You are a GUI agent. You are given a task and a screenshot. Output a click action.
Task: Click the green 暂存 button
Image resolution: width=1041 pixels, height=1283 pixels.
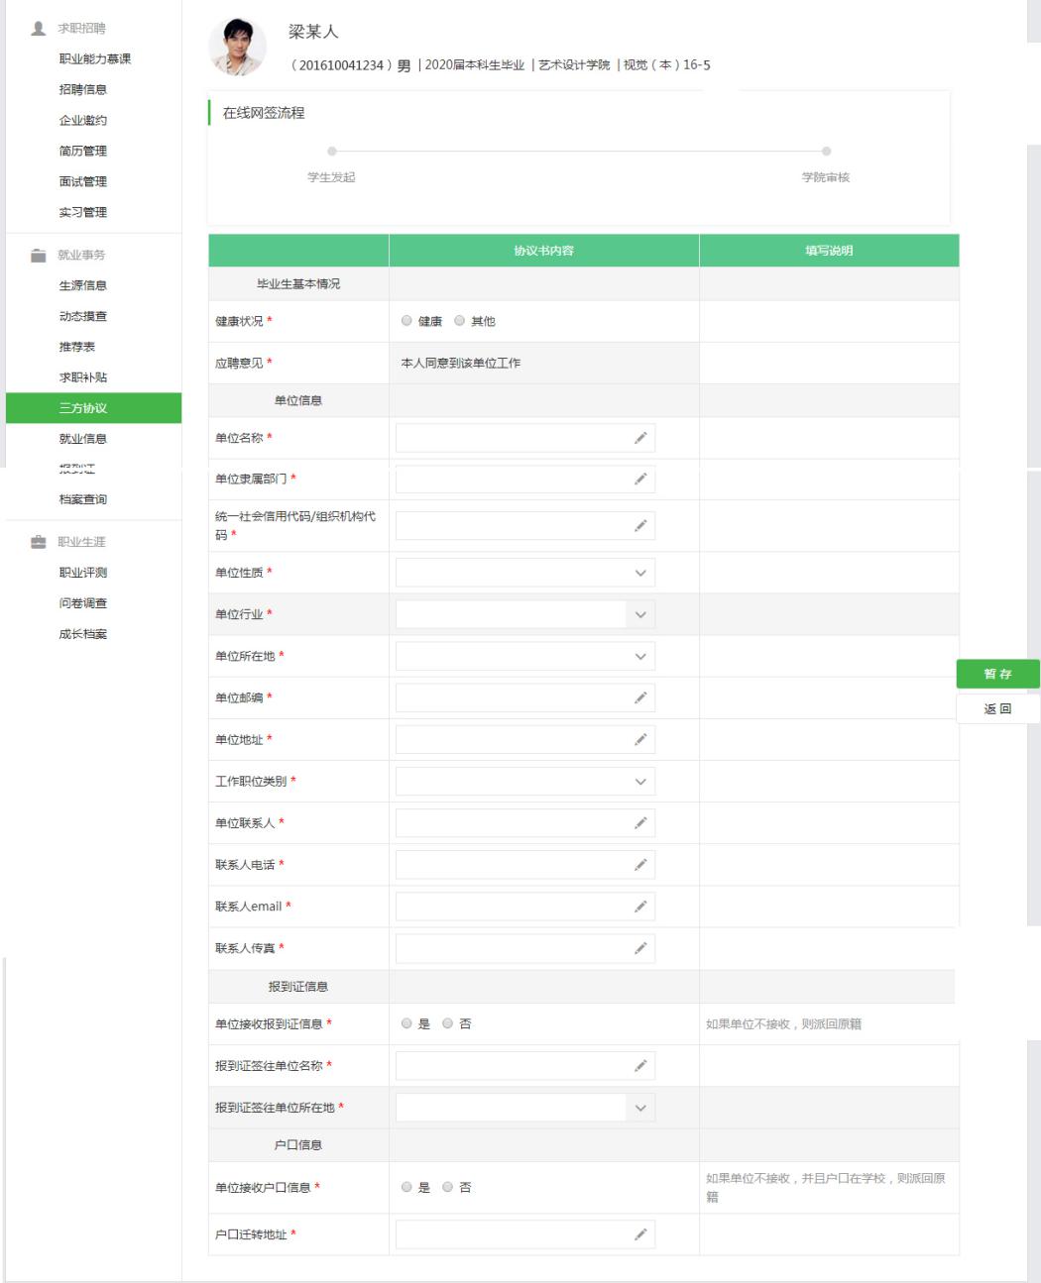tap(997, 674)
